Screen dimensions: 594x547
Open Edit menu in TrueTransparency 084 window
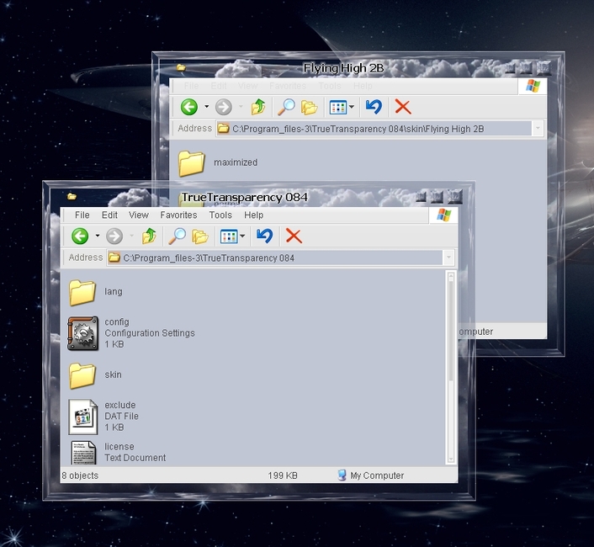[109, 215]
